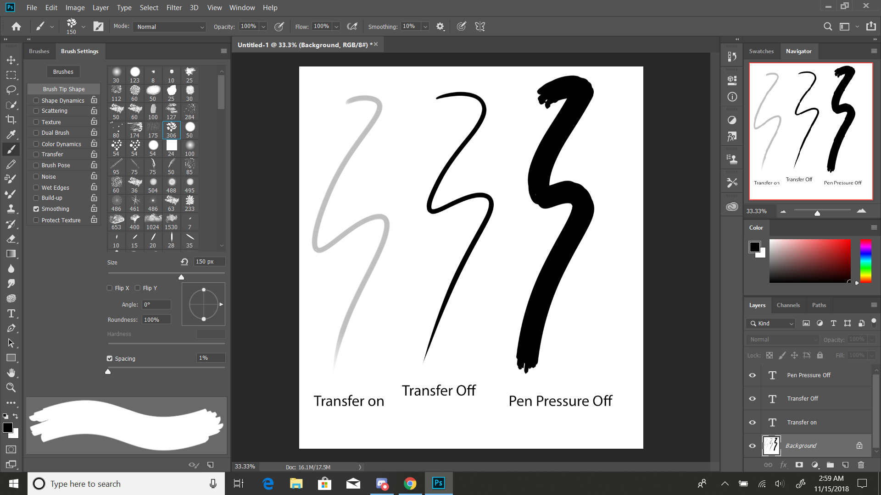Select the Crop tool
The width and height of the screenshot is (881, 495).
pos(11,119)
